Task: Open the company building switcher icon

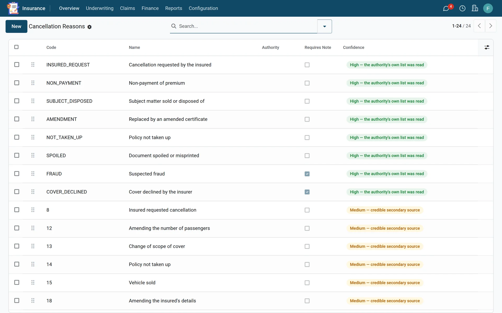Action: pyautogui.click(x=475, y=8)
